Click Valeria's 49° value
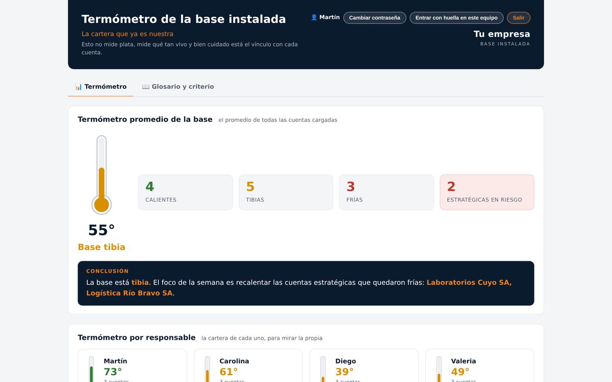Viewport: 612px width, 382px height. pyautogui.click(x=460, y=372)
